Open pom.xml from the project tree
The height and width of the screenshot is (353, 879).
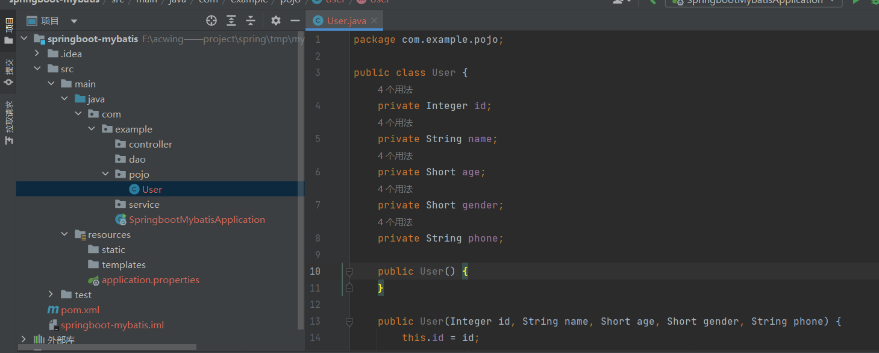(79, 309)
